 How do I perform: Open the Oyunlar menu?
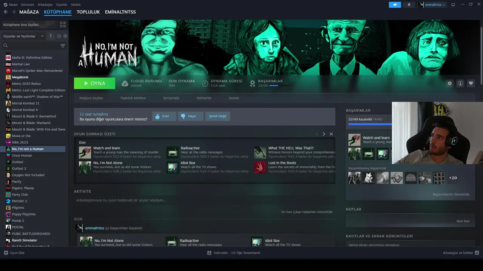coord(62,5)
